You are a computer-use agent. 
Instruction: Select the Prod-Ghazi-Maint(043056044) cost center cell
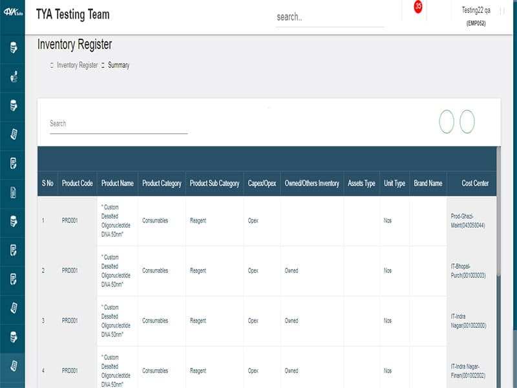[x=468, y=221]
